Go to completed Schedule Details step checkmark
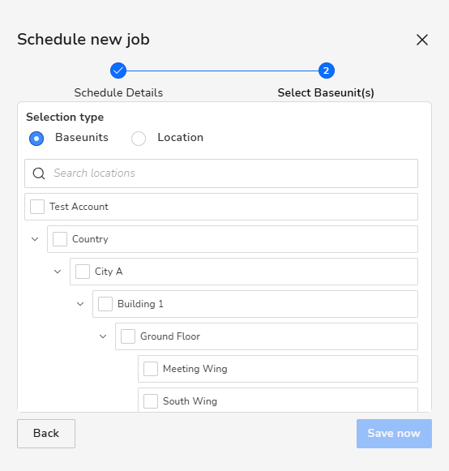Screen dimensions: 449x471 [118, 71]
